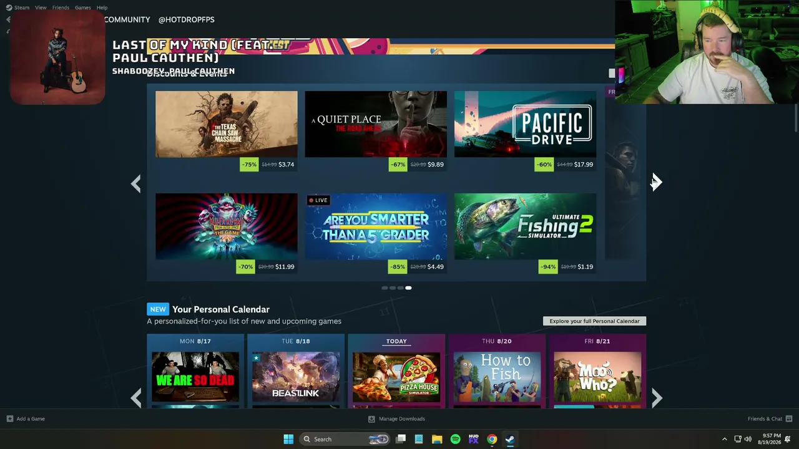Click the Friends & Chat people icon
799x449 pixels.
pyautogui.click(x=789, y=419)
